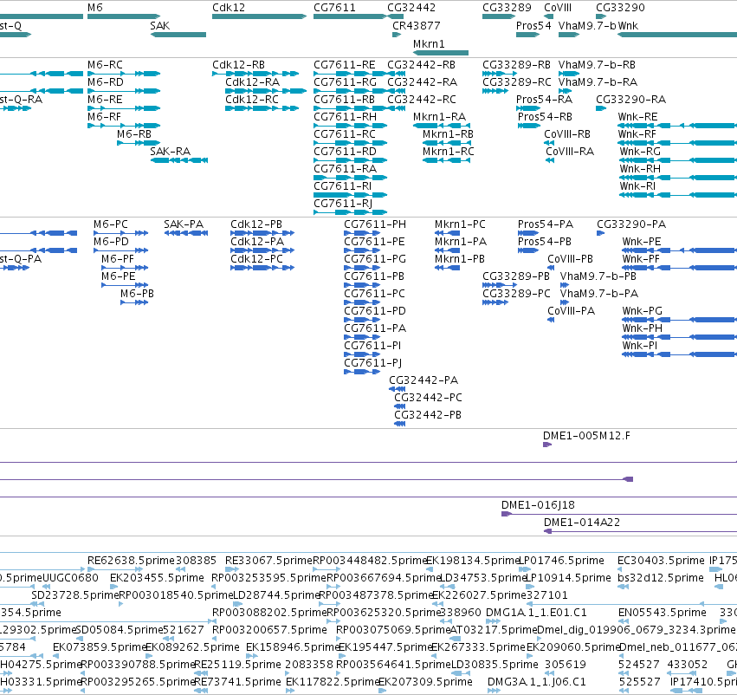The width and height of the screenshot is (737, 695).
Task: Click protein M6-PC
Action: tap(120, 233)
